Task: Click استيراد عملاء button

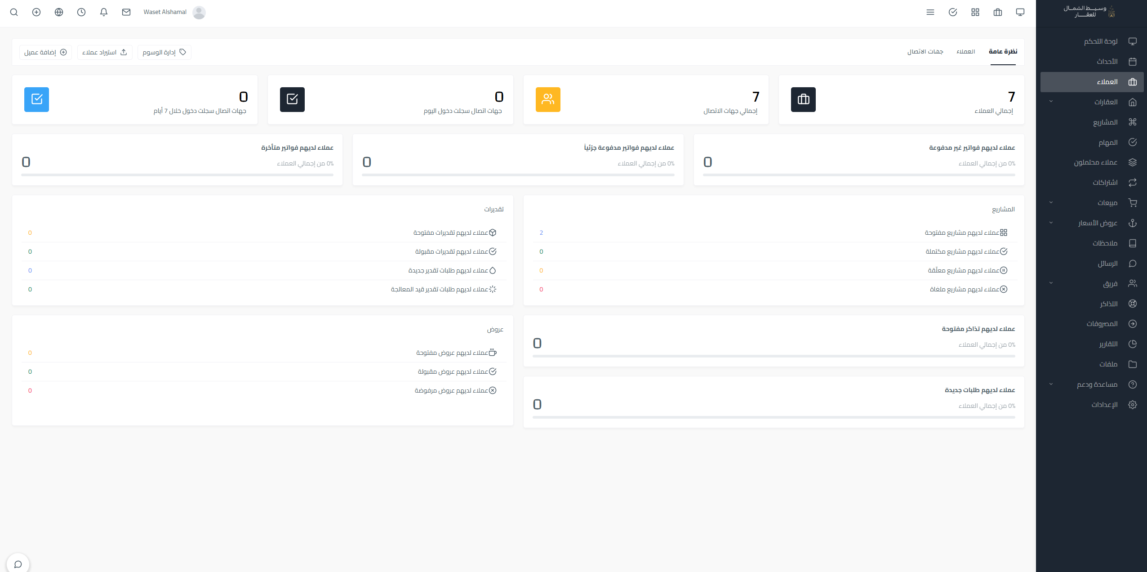Action: [105, 52]
